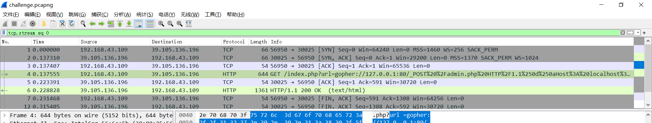Sort by the Info column header
The image size is (652, 123).
[x=451, y=42]
